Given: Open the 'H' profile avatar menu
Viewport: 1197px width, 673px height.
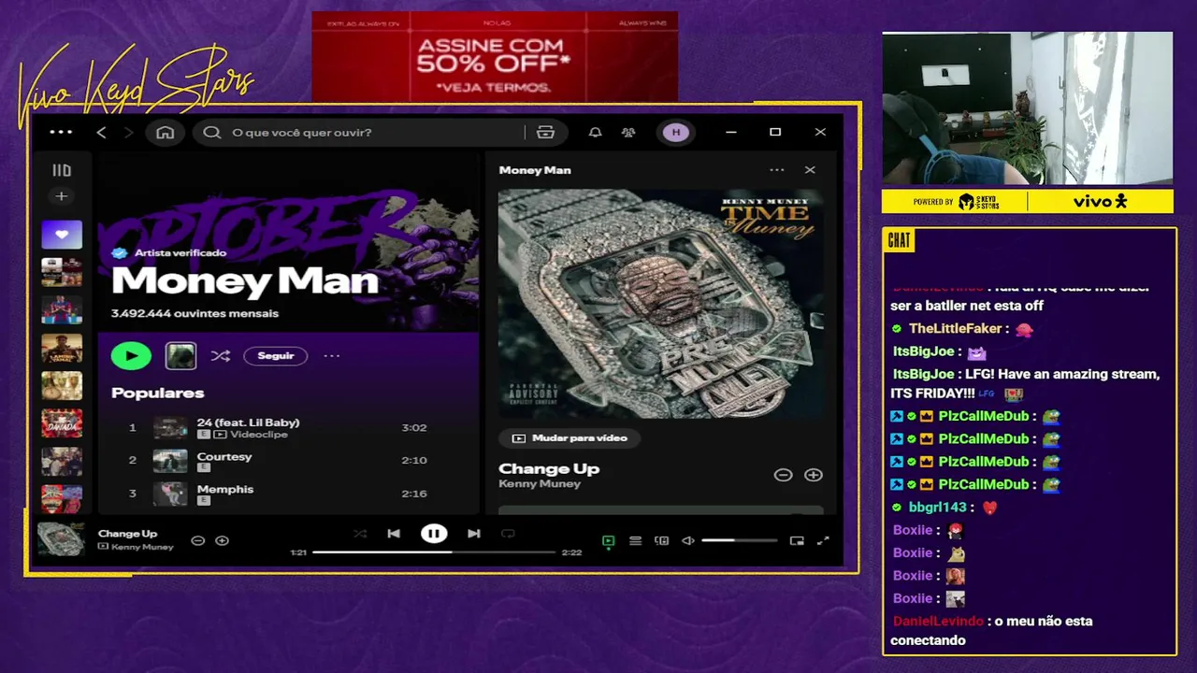Looking at the screenshot, I should 676,133.
